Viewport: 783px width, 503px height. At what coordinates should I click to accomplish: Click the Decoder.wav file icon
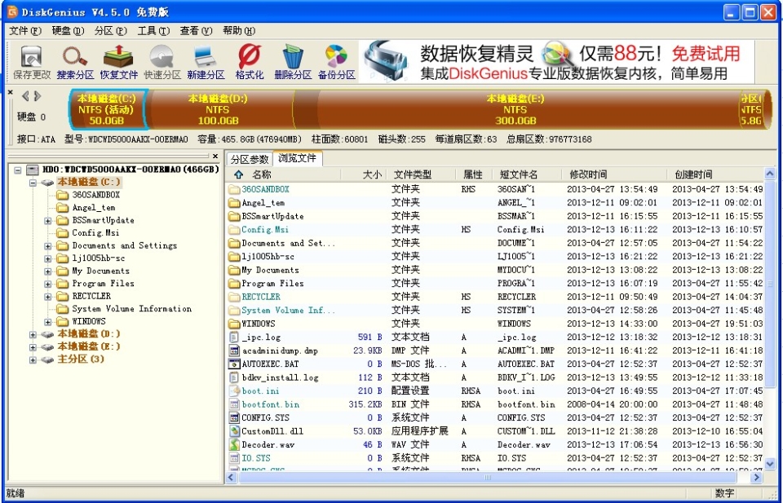point(234,444)
